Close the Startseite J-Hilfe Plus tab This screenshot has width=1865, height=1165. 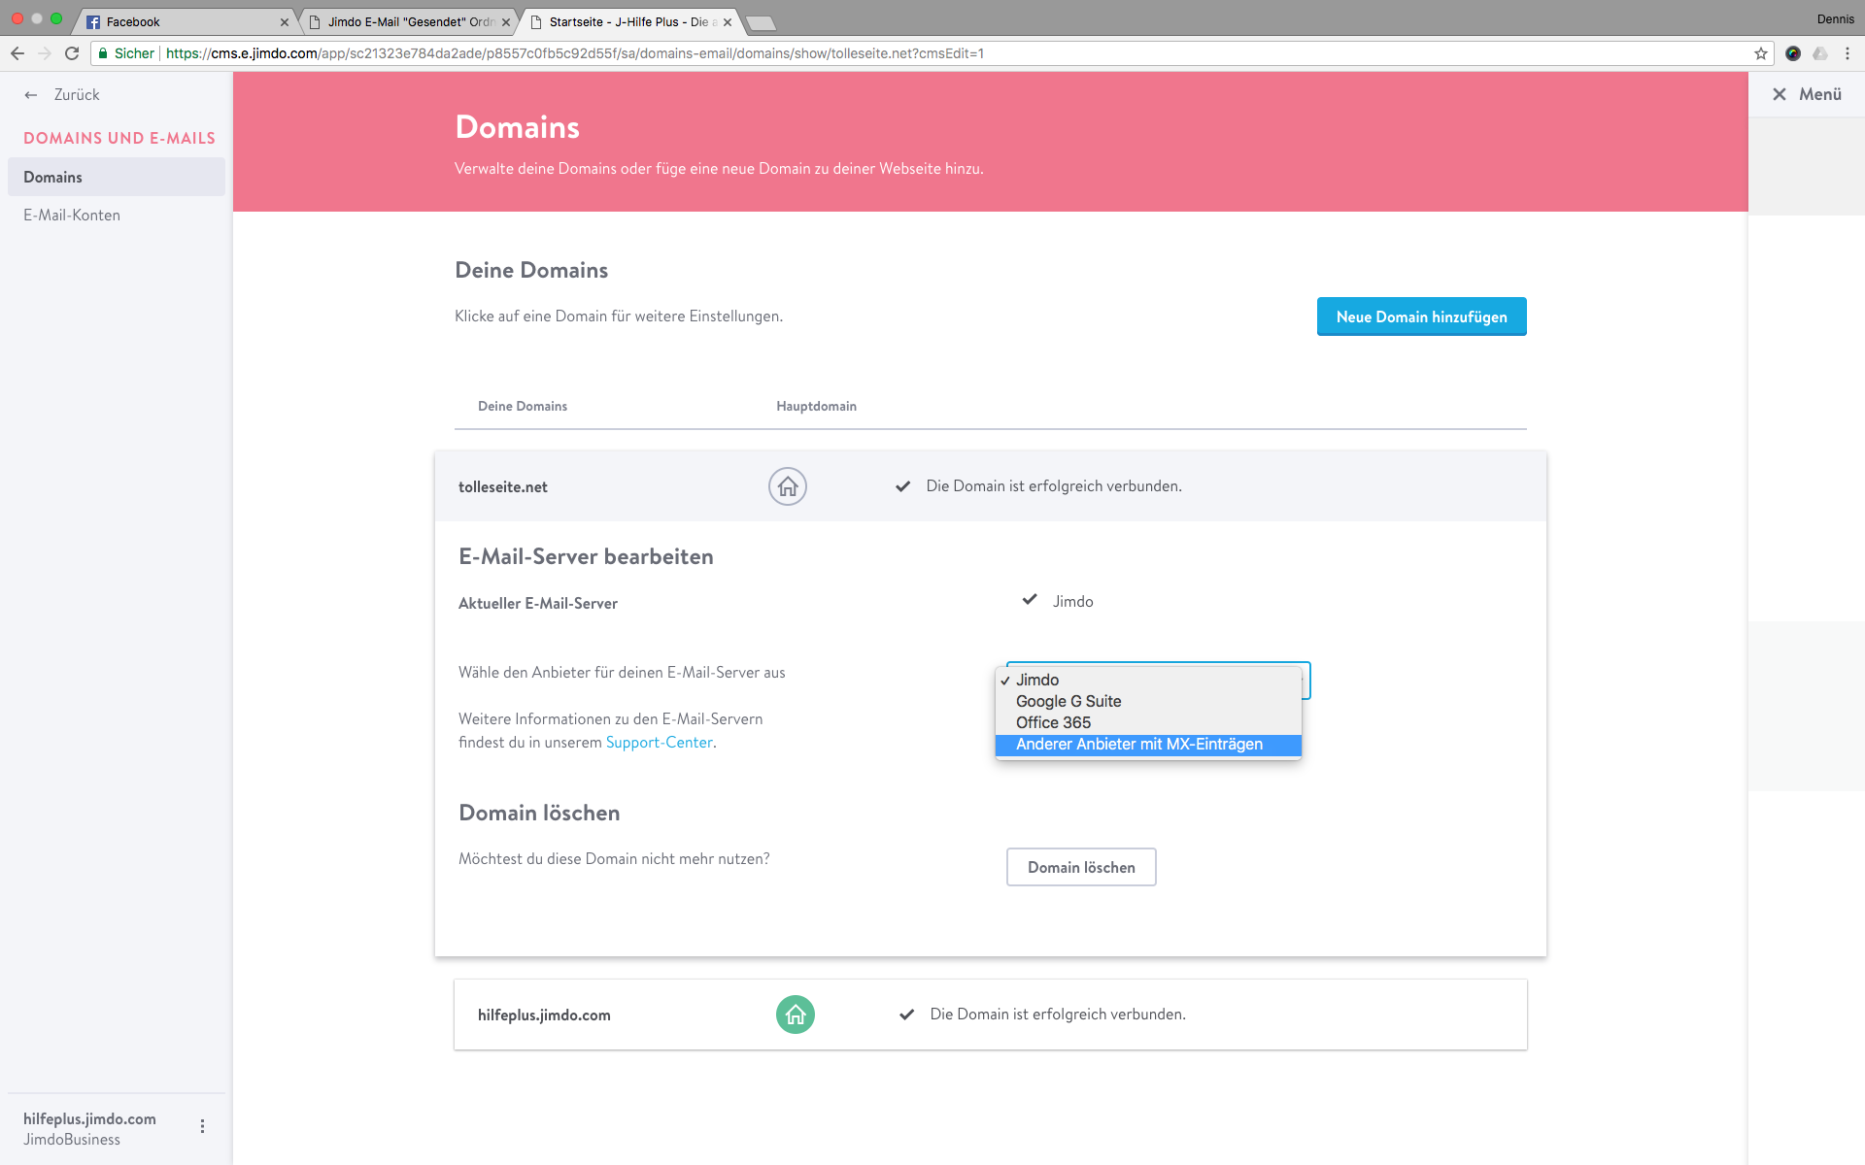pos(728,21)
